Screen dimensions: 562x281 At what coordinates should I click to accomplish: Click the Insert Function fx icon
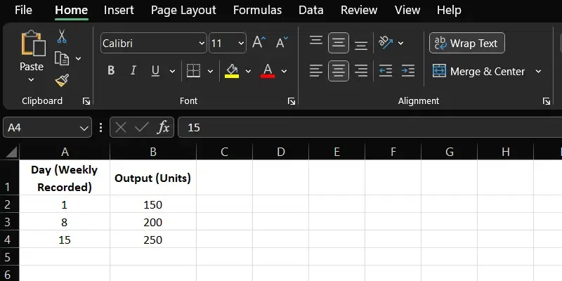coord(163,127)
